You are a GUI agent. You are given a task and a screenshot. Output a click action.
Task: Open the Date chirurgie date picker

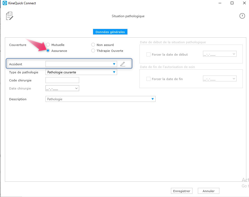pos(76,88)
